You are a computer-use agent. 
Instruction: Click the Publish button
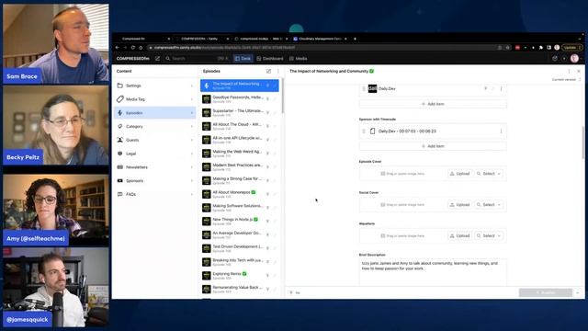546,292
